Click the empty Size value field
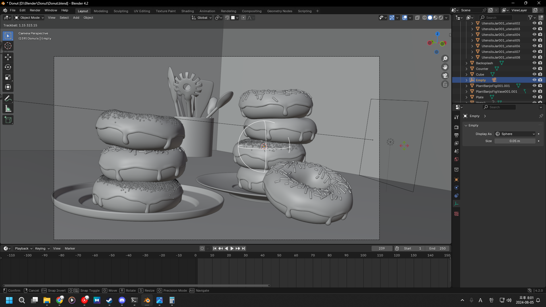The image size is (546, 307). [514, 141]
